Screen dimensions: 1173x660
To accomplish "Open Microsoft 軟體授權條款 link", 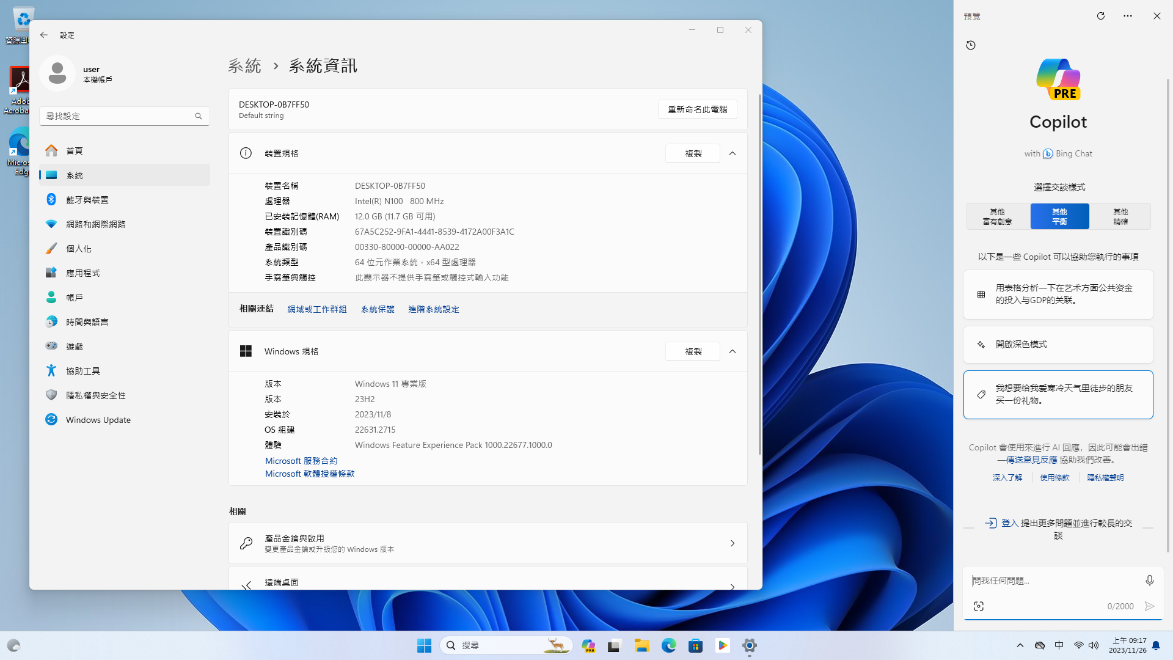I will pos(310,474).
